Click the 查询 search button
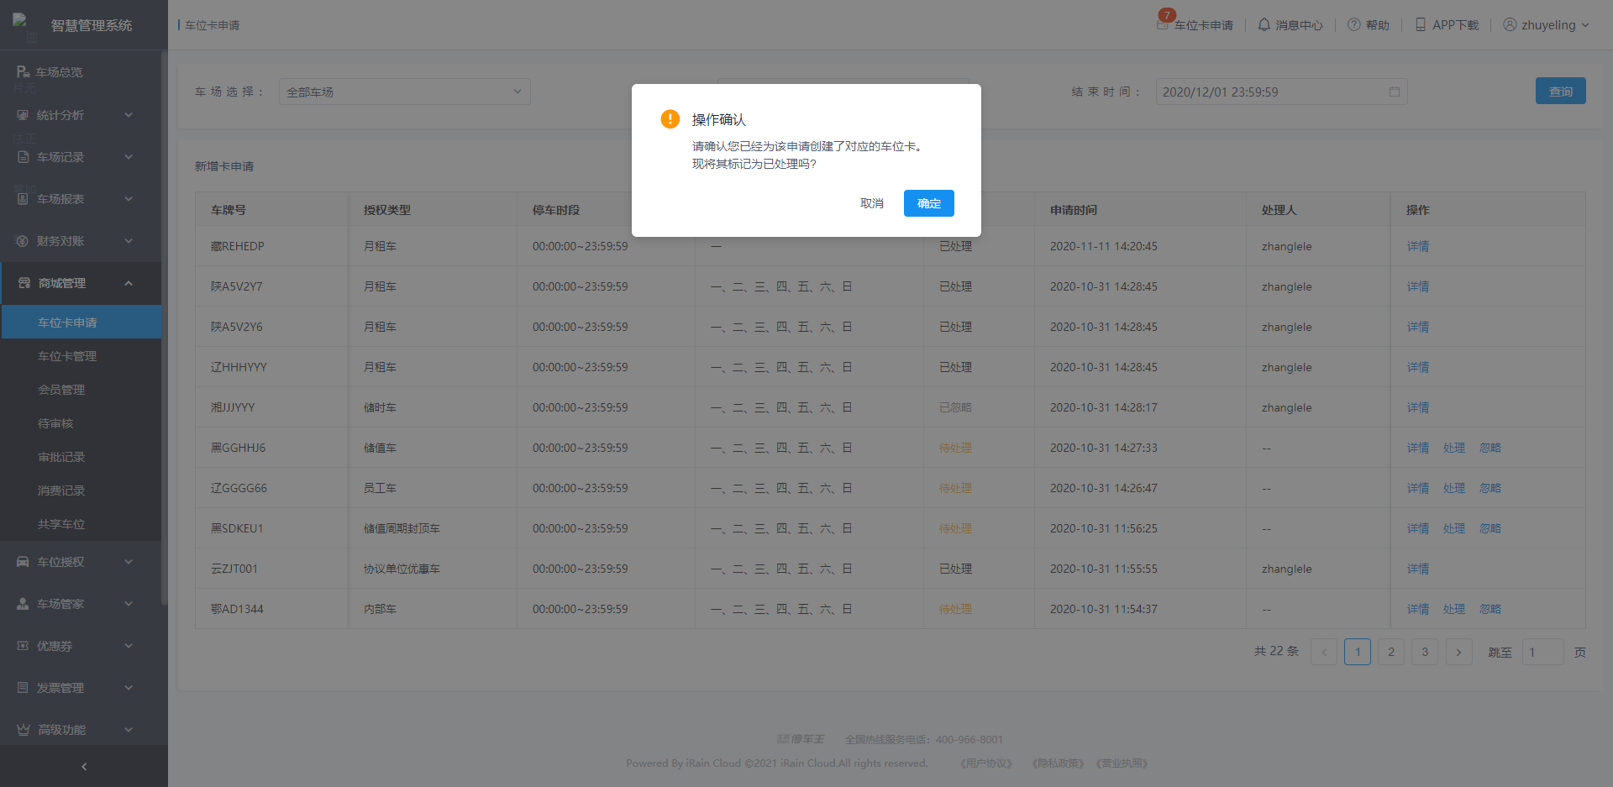This screenshot has width=1613, height=787. [x=1560, y=92]
